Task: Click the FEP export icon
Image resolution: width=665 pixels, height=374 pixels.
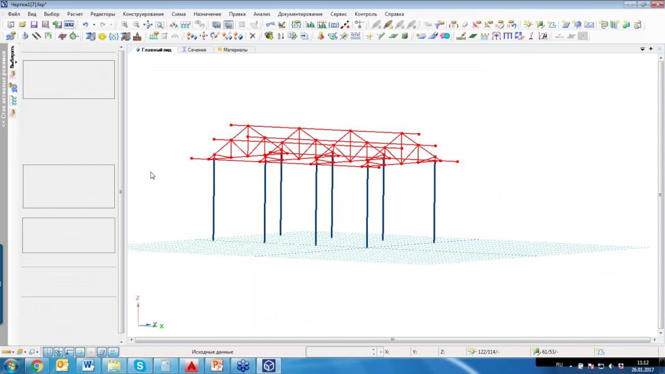Action: pos(69,24)
